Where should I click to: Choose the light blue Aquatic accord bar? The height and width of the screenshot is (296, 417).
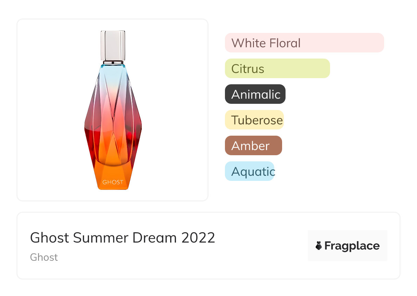click(x=250, y=171)
